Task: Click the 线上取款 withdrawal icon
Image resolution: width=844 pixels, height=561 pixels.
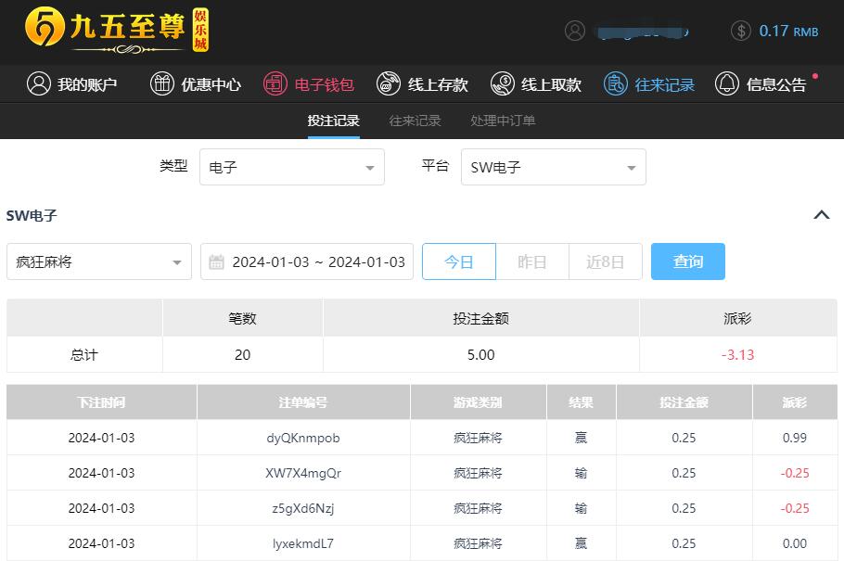Action: point(502,84)
